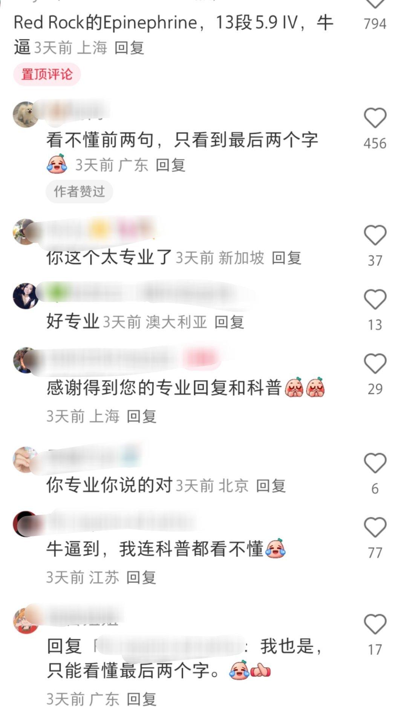Open the pinned Red Rock Epinephrine comment text
The width and height of the screenshot is (407, 707).
173,35
